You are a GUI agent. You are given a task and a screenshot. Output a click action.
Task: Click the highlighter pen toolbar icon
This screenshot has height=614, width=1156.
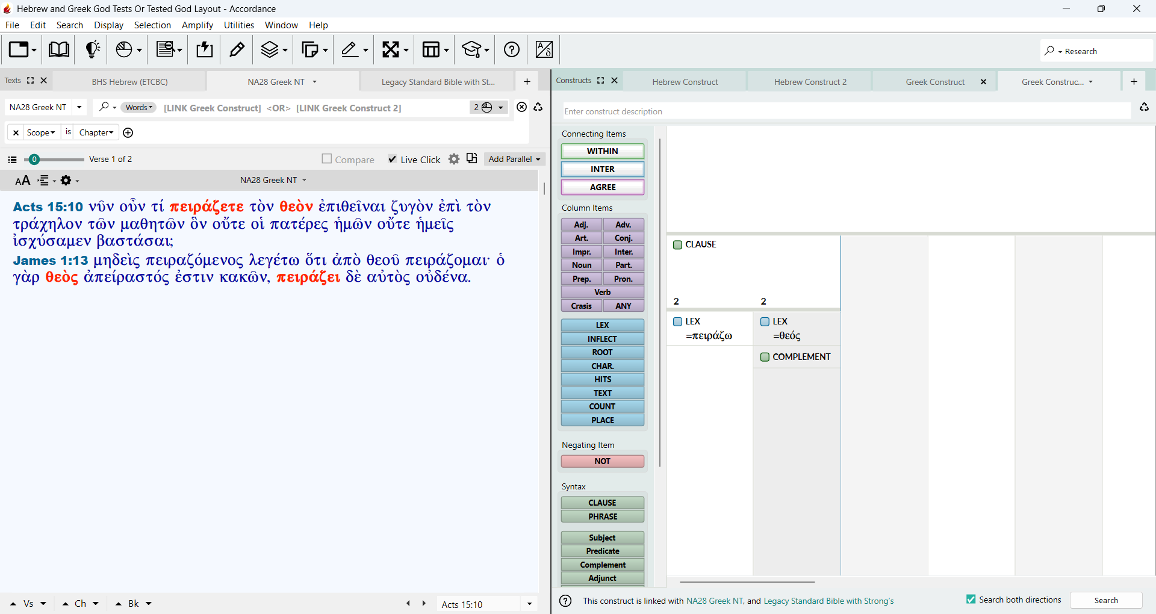click(237, 49)
